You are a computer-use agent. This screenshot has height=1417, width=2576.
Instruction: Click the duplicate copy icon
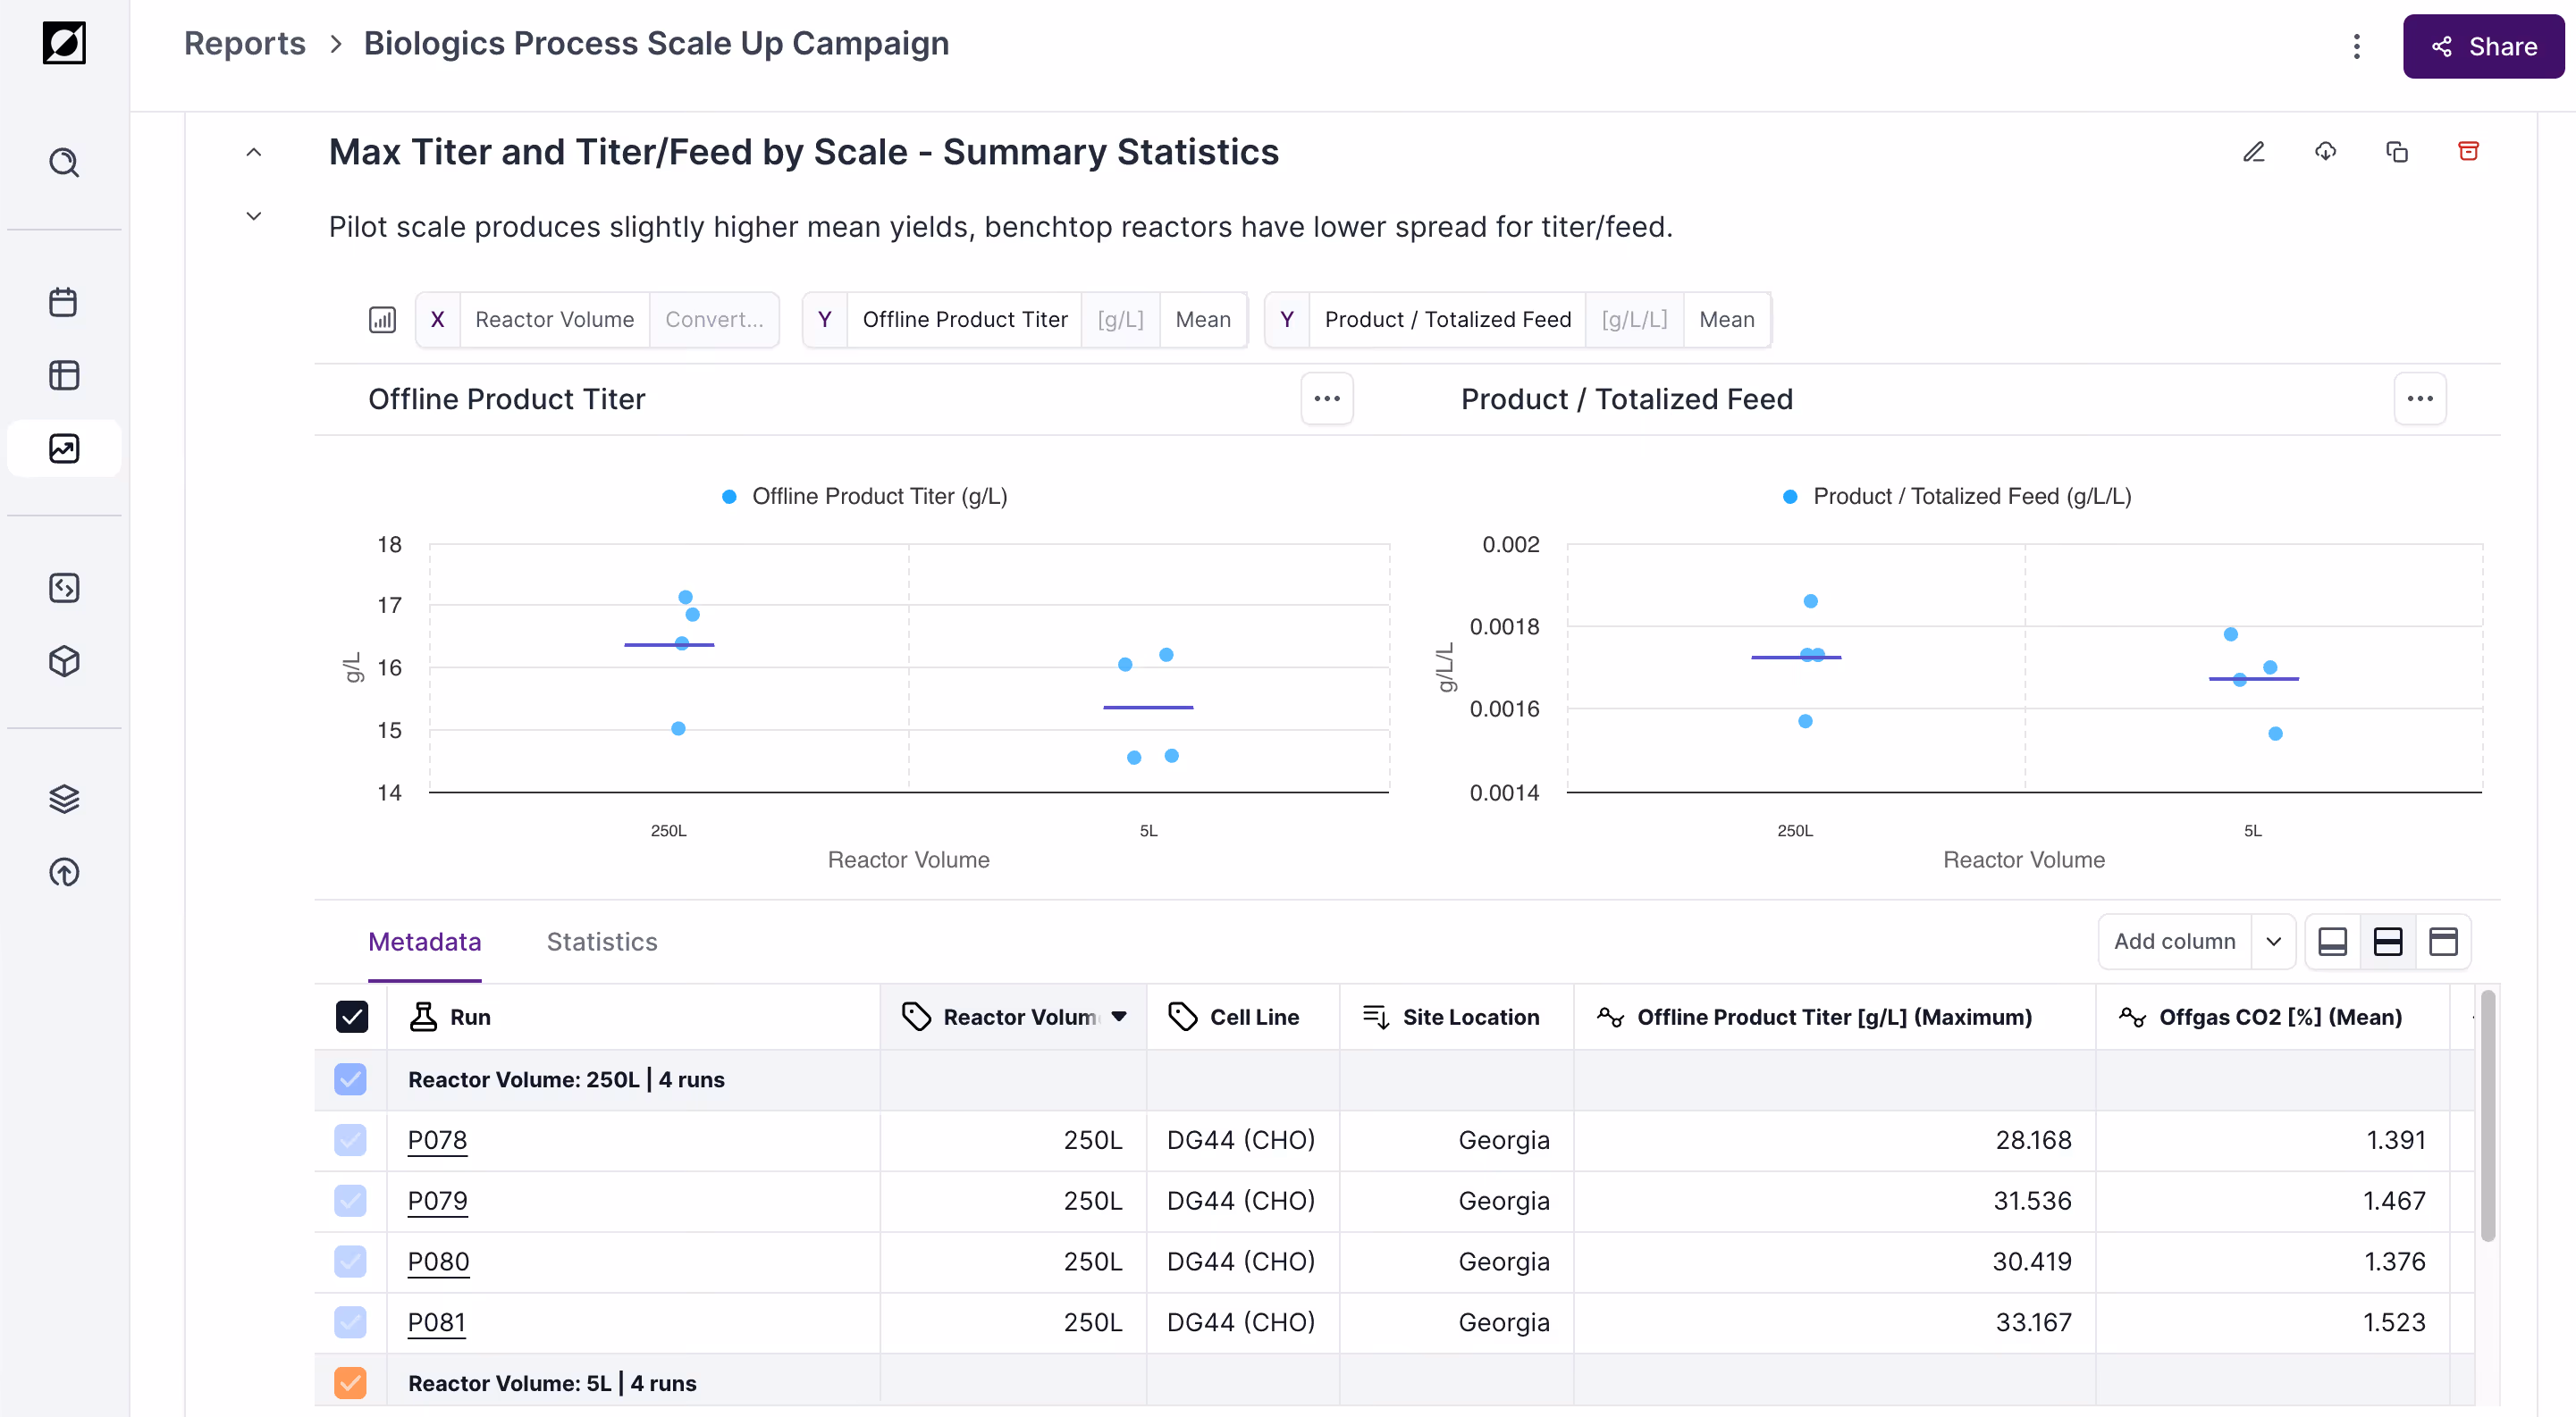coord(2397,152)
